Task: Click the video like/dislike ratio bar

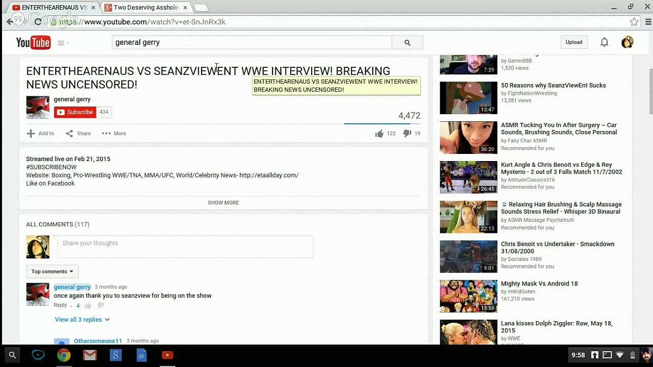Action: (382, 124)
